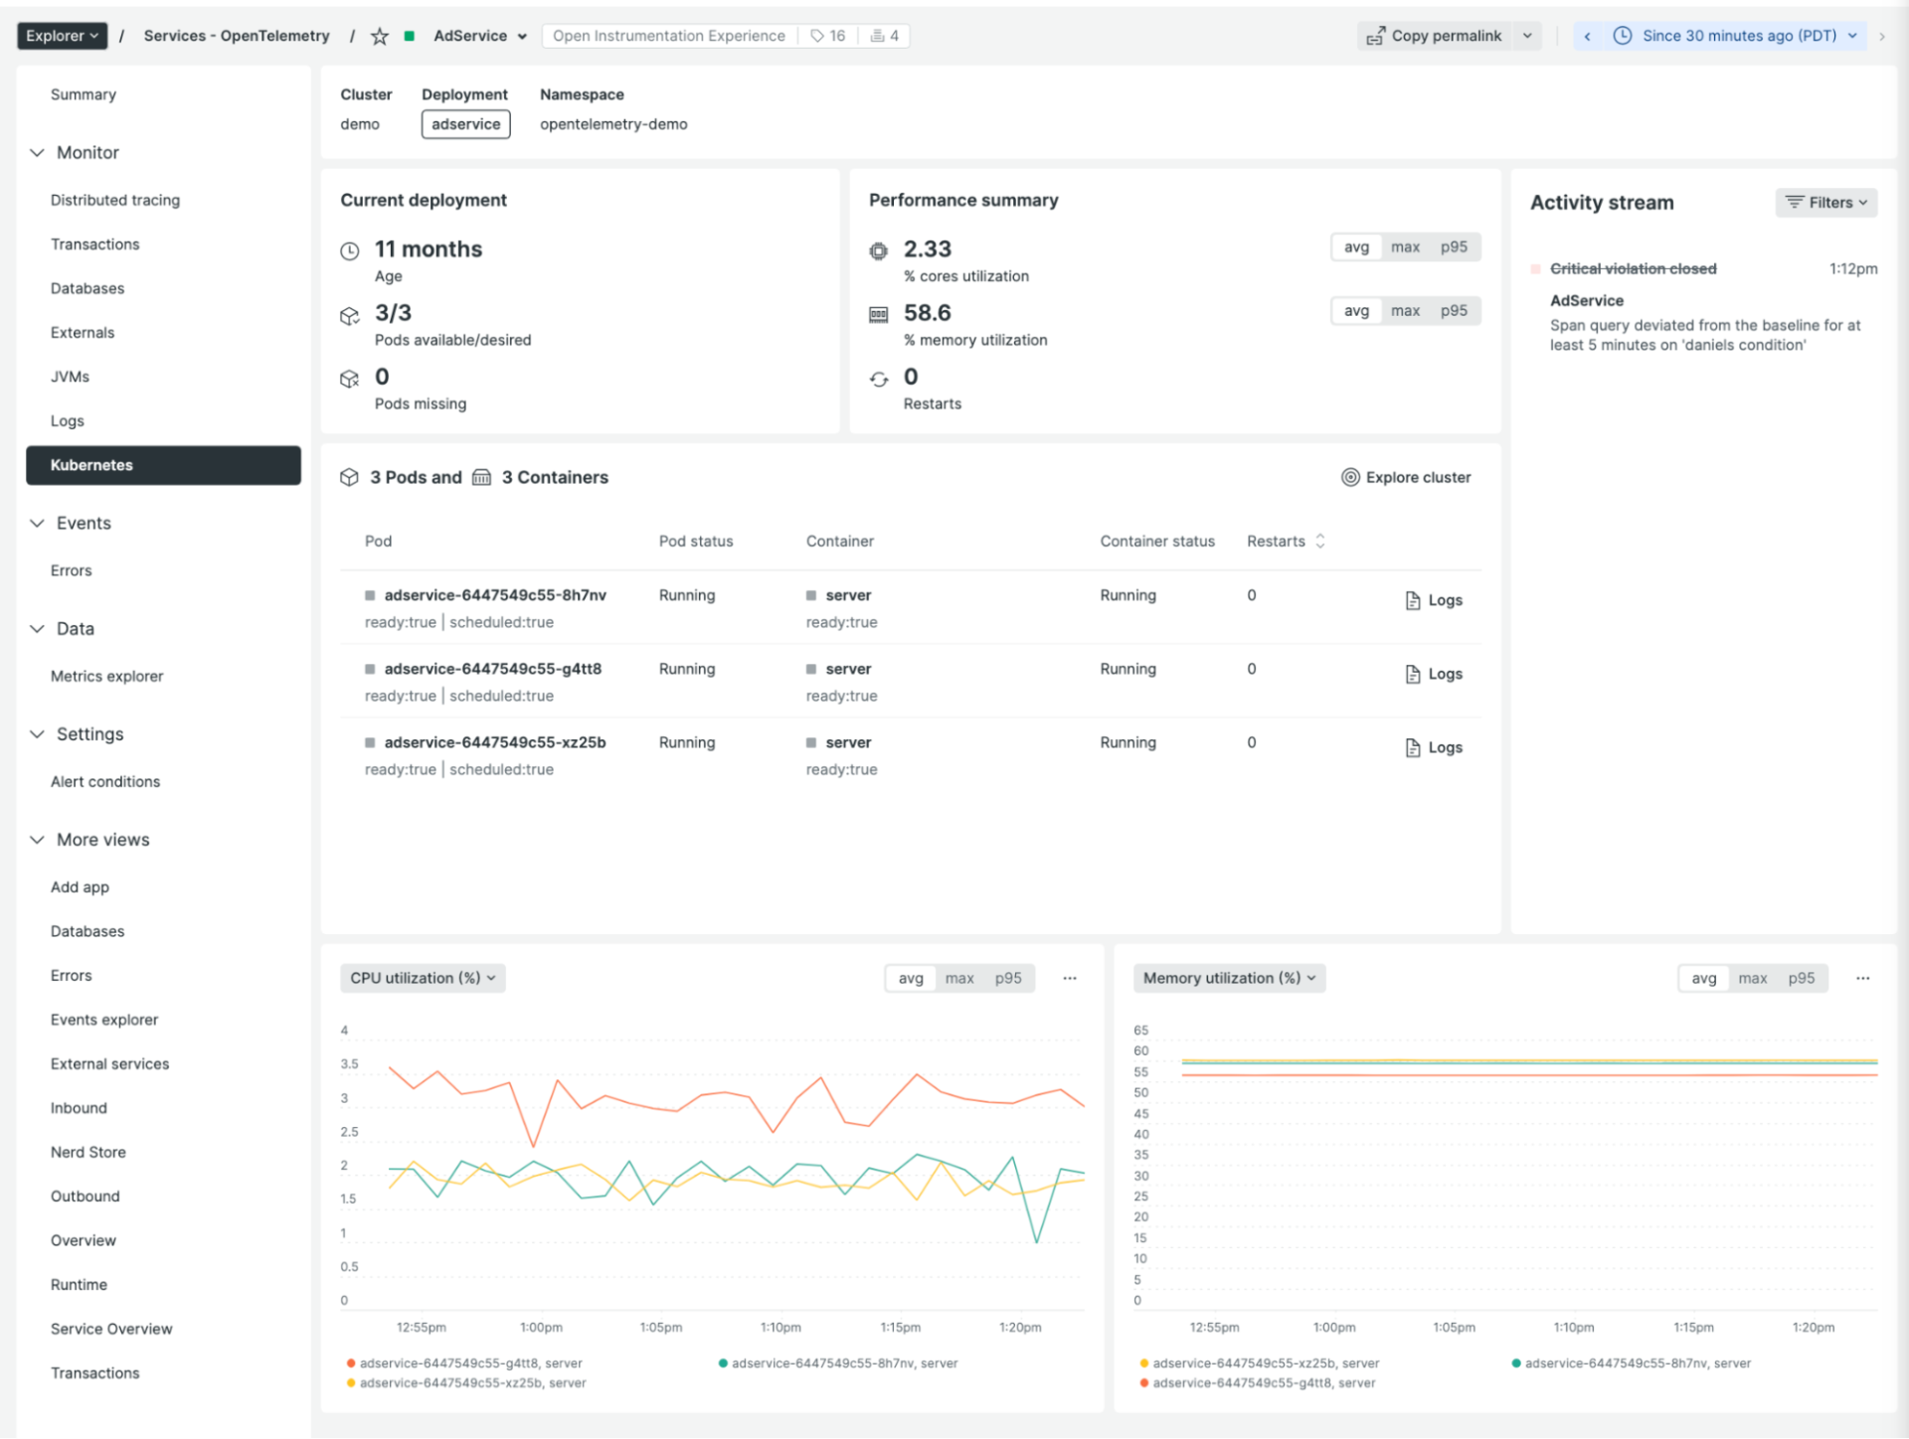Open the CPU utilization (%) metric dropdown
The height and width of the screenshot is (1439, 1909).
(423, 978)
